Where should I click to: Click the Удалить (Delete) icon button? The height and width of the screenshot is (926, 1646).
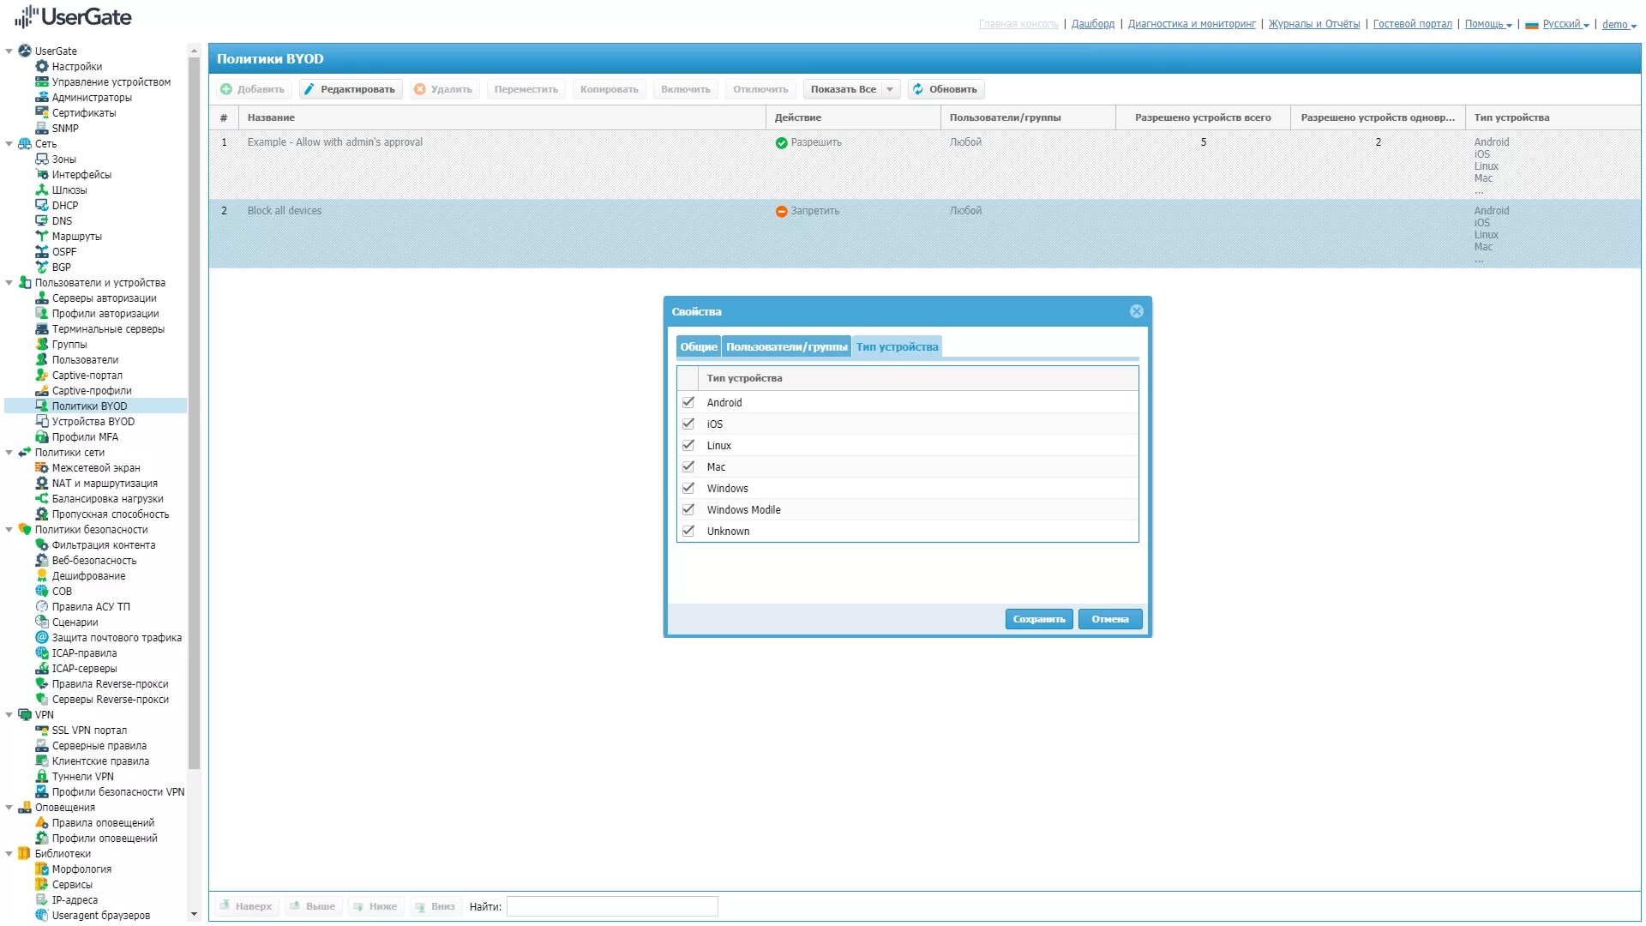(443, 88)
